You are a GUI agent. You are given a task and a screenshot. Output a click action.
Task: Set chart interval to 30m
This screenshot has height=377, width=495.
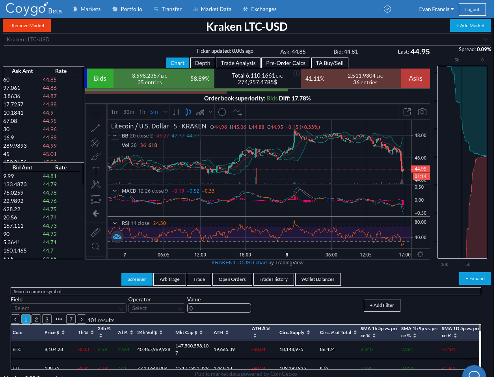point(128,112)
